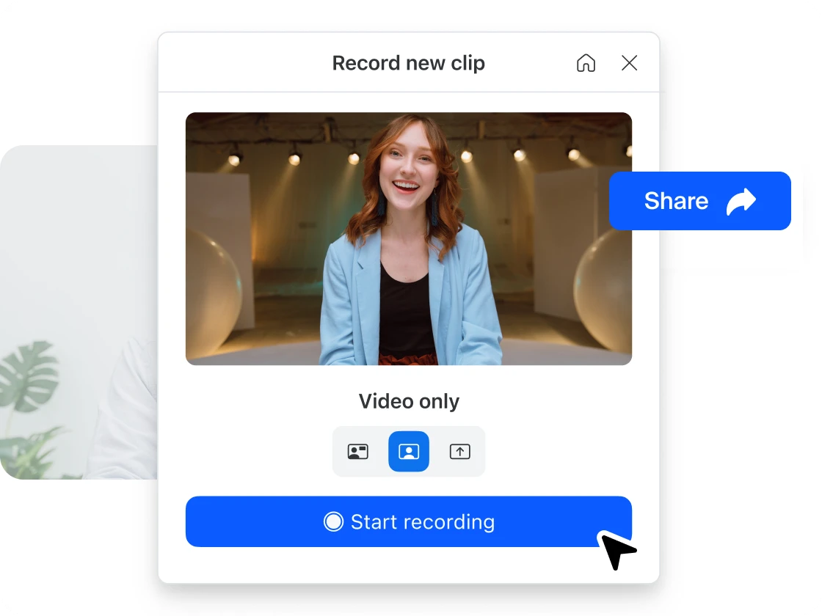Click the webcam video preview
822x616 pixels.
click(x=408, y=238)
